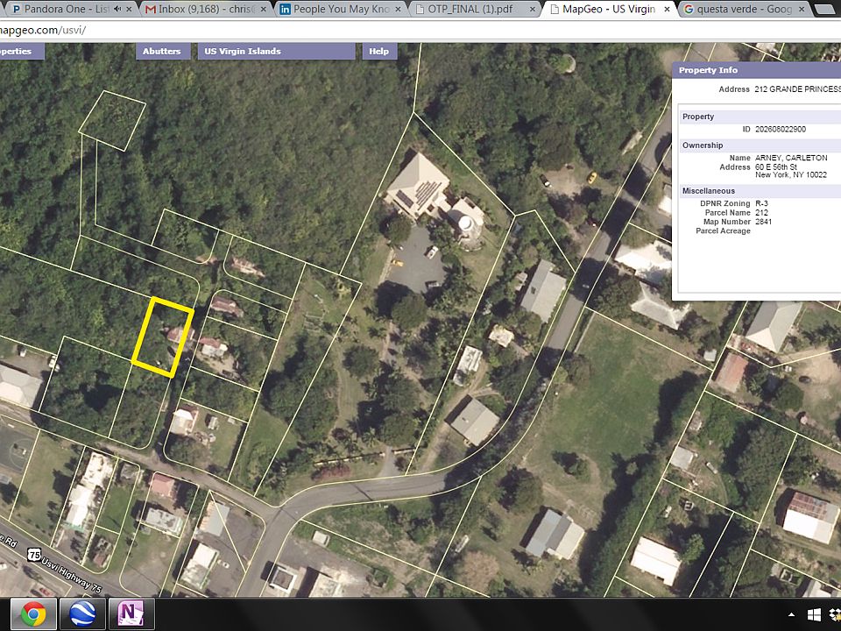
Task: Click the Ownership section heading
Action: (x=703, y=145)
